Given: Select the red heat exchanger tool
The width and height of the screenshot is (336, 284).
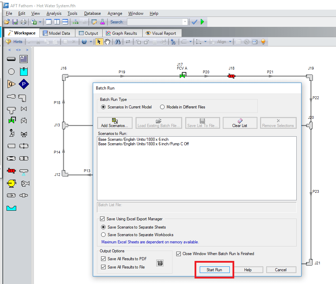Looking at the screenshot, I should click(11, 171).
